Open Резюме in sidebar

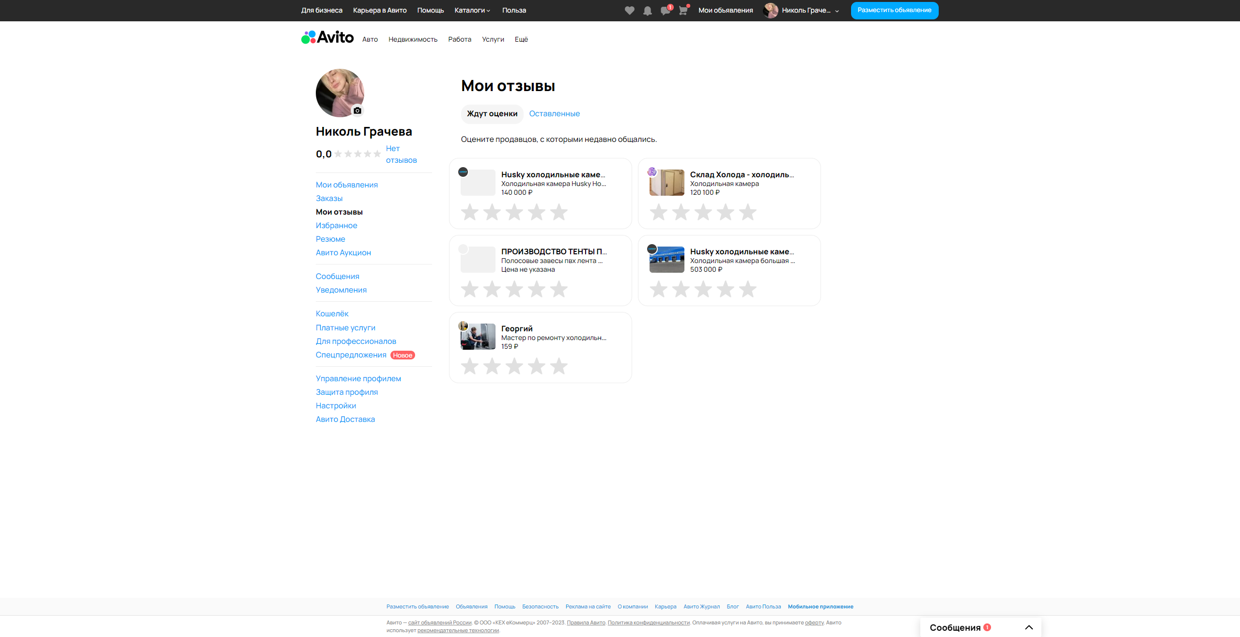point(330,239)
